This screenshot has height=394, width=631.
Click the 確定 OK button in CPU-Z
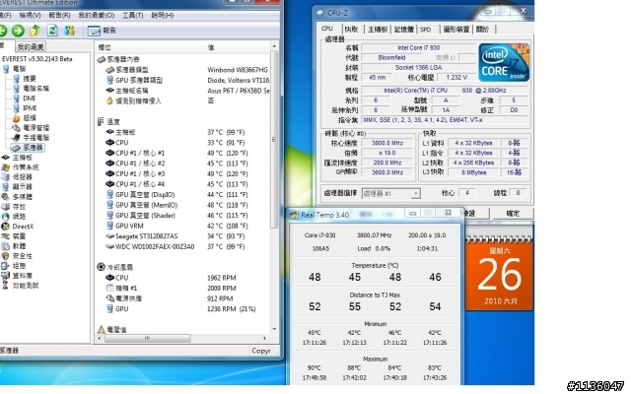[x=513, y=214]
